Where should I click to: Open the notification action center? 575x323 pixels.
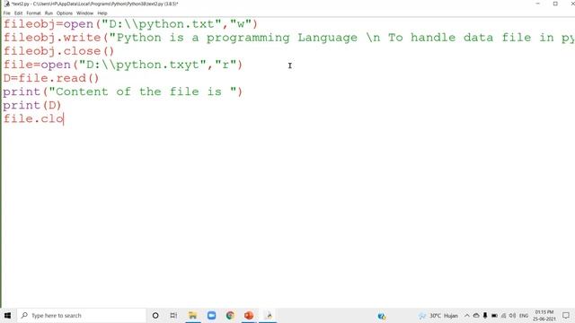[566, 316]
